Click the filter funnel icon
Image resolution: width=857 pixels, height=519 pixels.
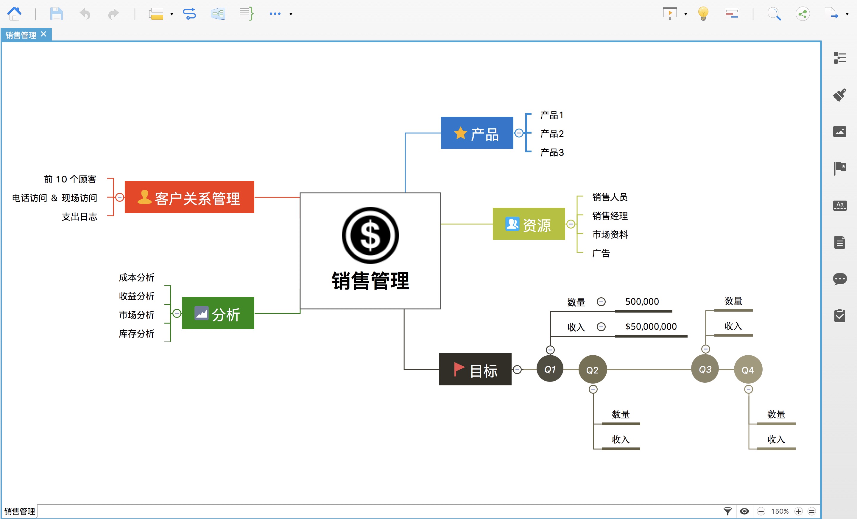(727, 511)
